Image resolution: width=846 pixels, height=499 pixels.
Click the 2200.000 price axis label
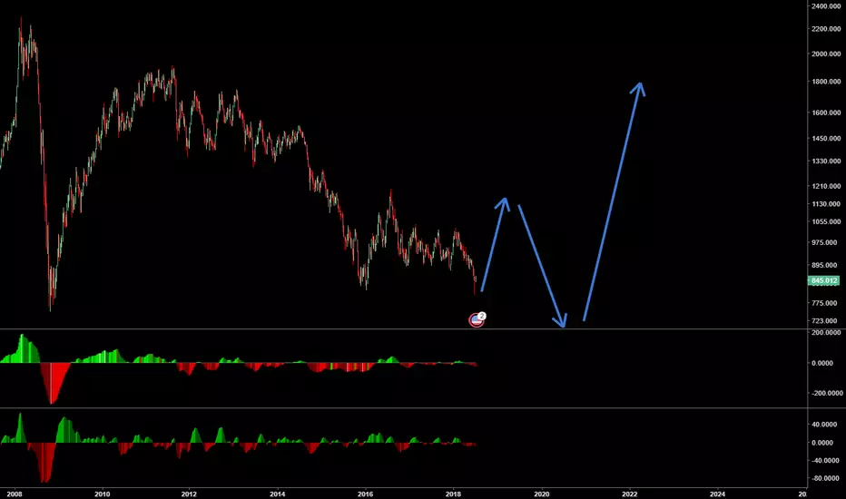click(x=826, y=29)
